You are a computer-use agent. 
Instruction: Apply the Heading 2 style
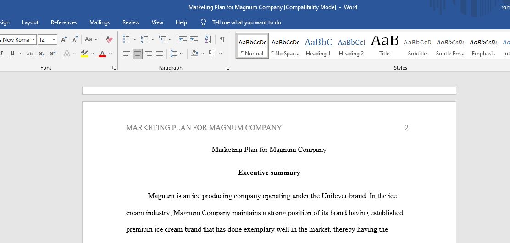[351, 46]
